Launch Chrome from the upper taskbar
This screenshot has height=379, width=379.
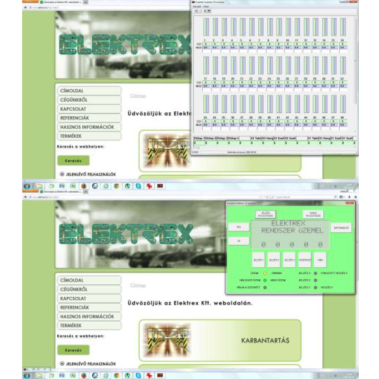117,186
